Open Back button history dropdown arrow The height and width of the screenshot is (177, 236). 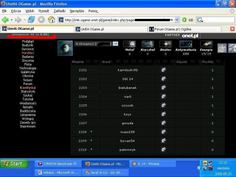coord(11,20)
